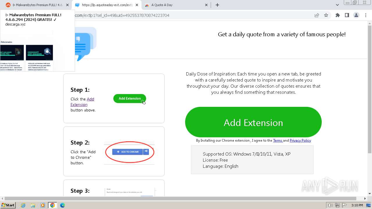This screenshot has height=209, width=372.
Task: Click the volume speaker icon in the system tray
Action: [330, 205]
